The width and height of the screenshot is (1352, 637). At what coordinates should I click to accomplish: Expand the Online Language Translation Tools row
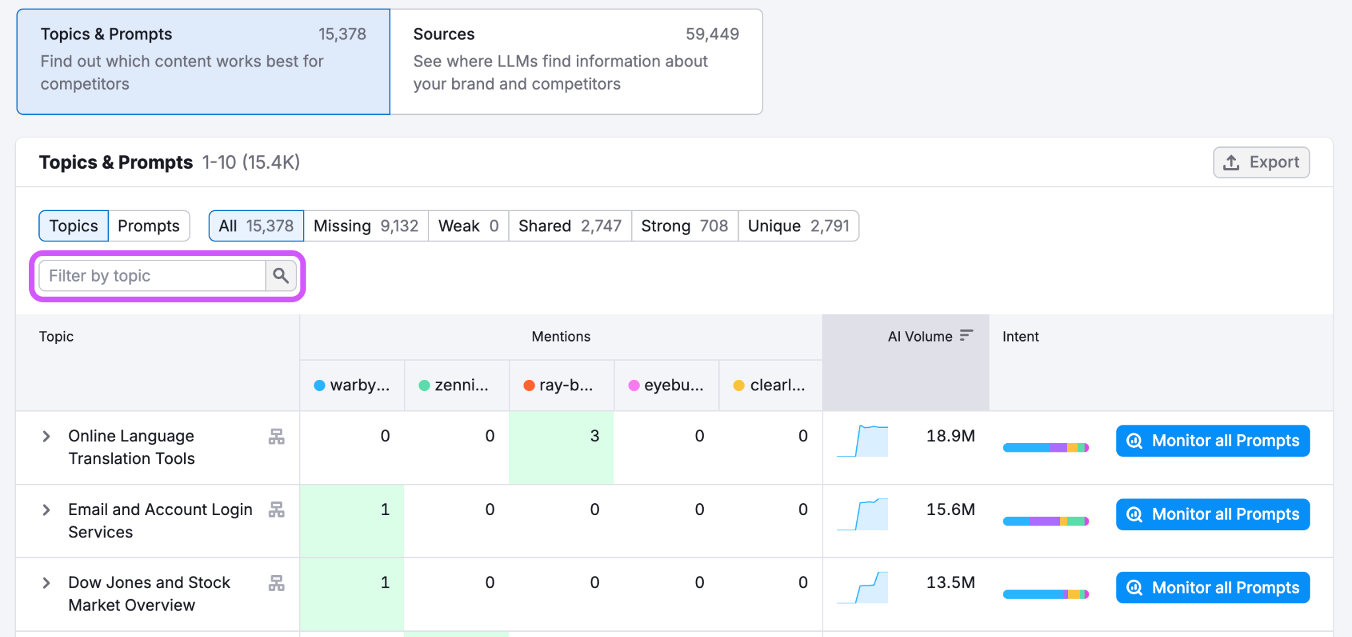pos(46,436)
